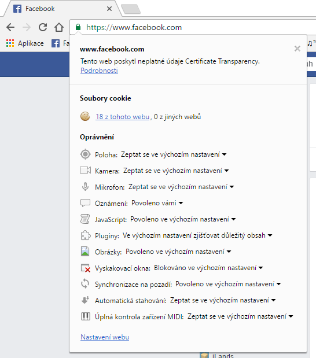Click the cookie icon under Soubory cookie
This screenshot has width=316, height=358.
85,116
